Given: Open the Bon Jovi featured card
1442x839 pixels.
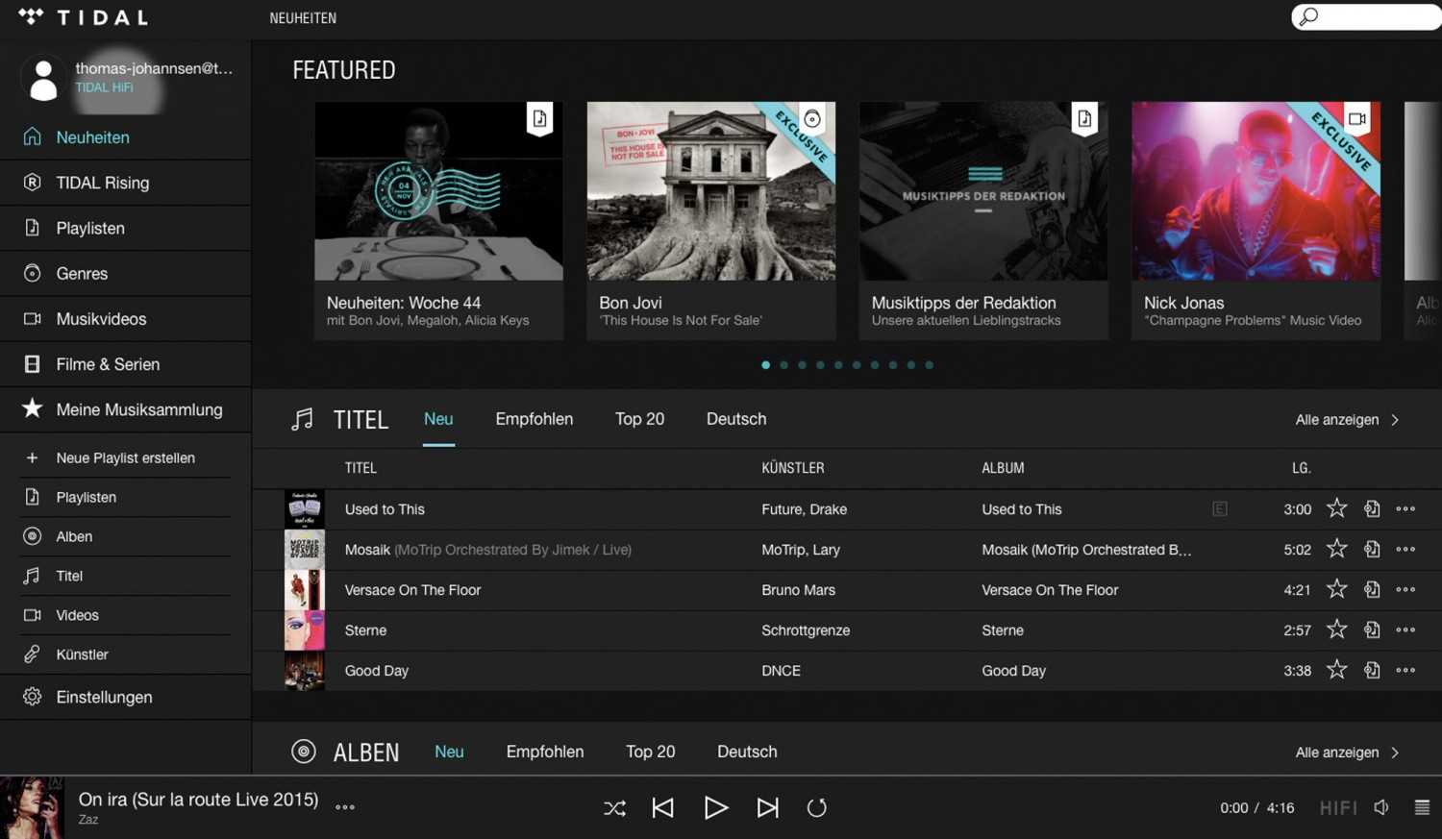Looking at the screenshot, I should [711, 220].
